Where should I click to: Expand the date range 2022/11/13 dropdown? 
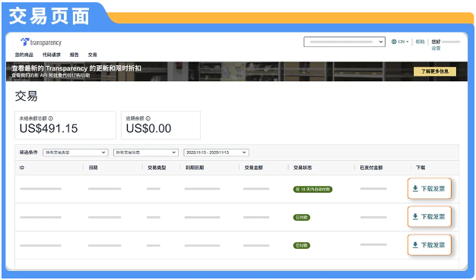click(216, 153)
